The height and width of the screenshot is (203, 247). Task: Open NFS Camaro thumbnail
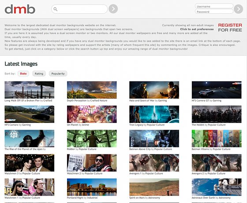click(30, 114)
